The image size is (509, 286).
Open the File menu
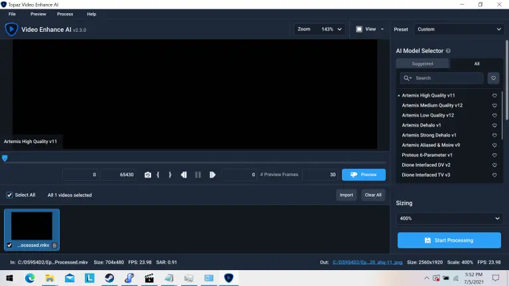coord(12,15)
